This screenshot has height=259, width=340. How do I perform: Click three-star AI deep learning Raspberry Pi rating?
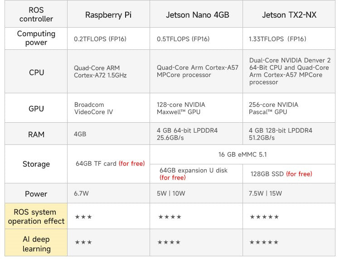coord(83,242)
